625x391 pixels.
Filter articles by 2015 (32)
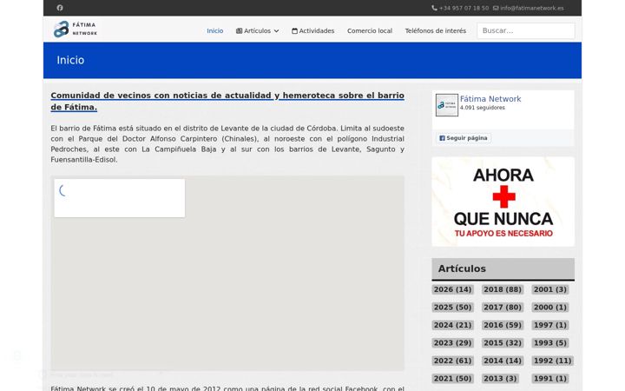pyautogui.click(x=503, y=343)
